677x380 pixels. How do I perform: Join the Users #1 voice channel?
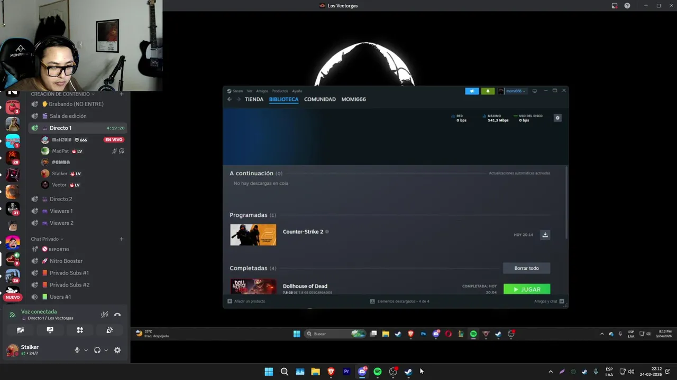tap(79, 297)
